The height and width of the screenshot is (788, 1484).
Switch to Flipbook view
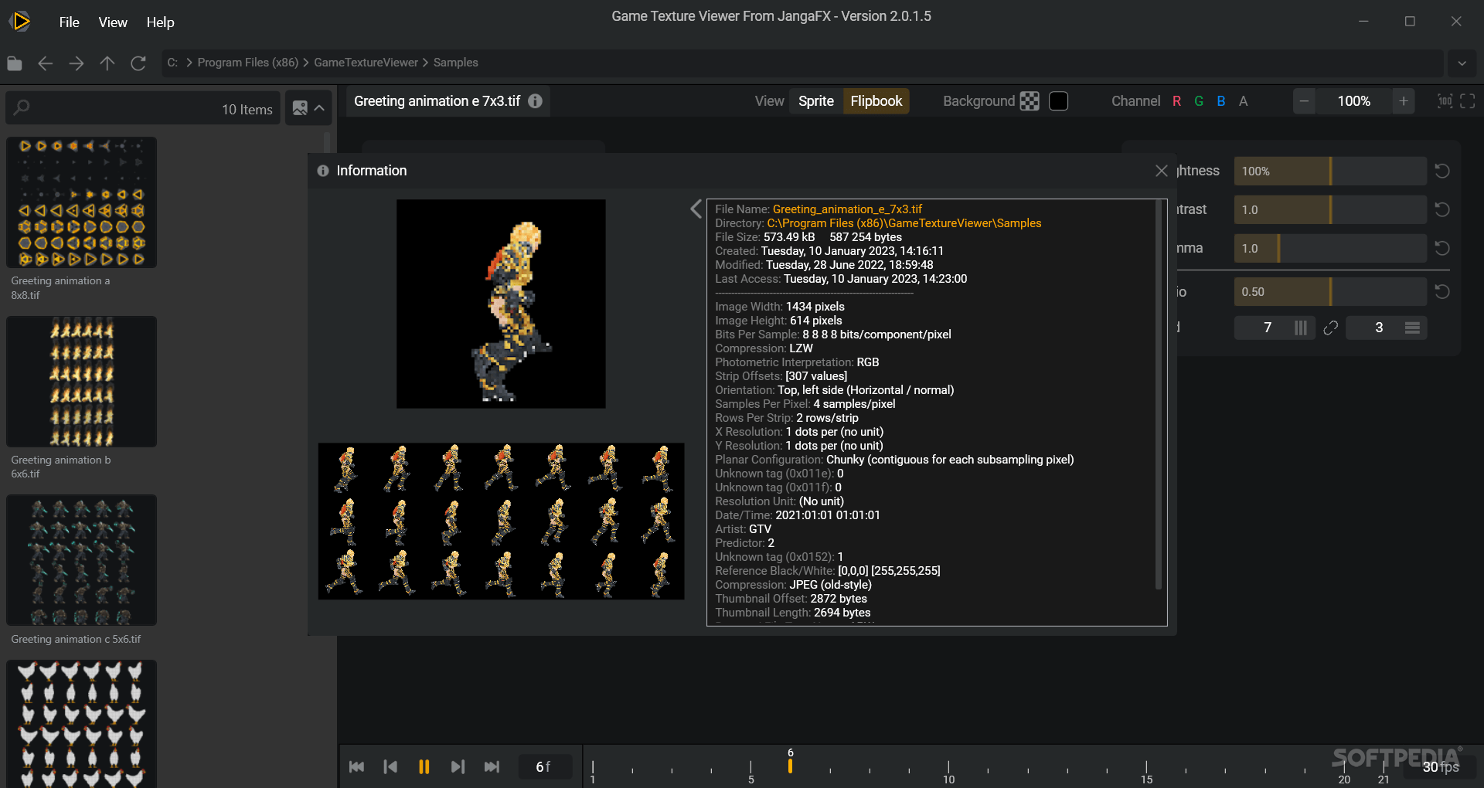876,101
